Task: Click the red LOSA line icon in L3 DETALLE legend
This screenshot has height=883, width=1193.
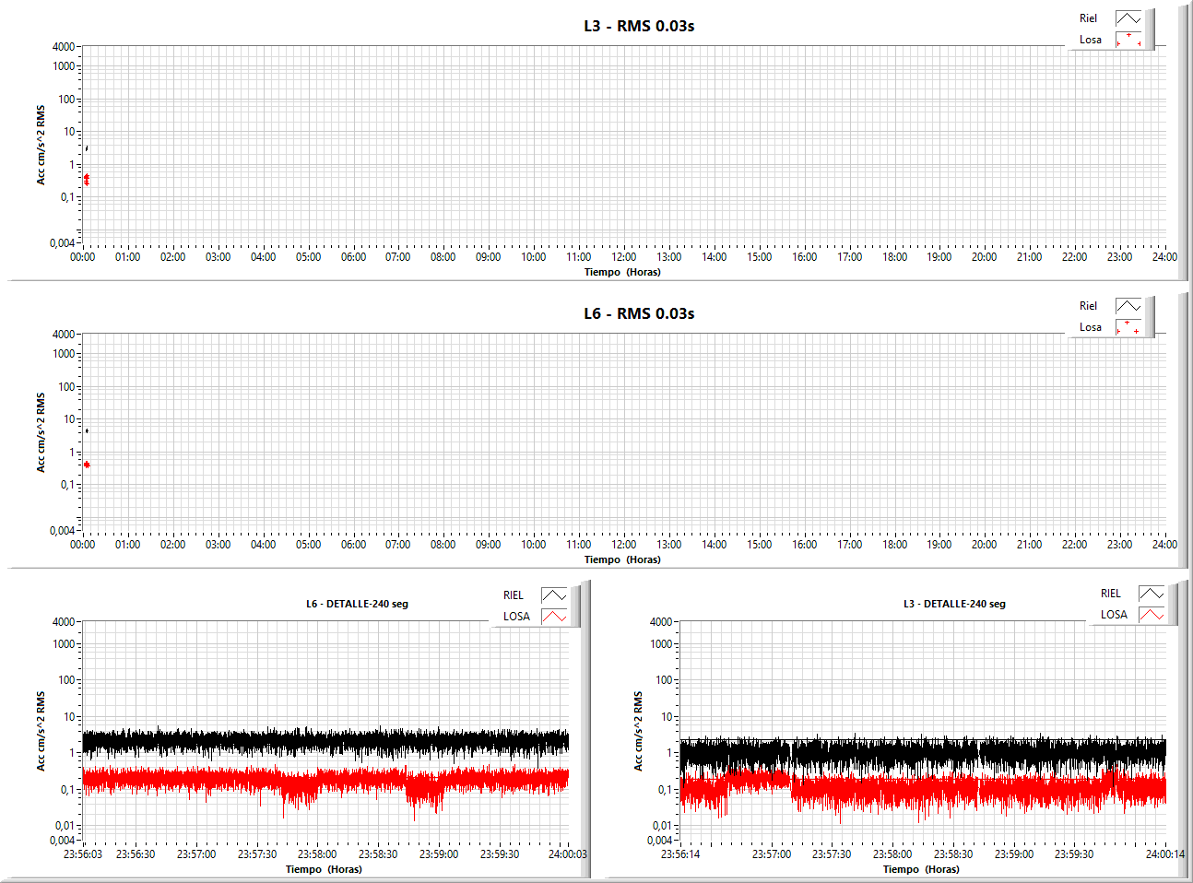Action: tap(1152, 615)
